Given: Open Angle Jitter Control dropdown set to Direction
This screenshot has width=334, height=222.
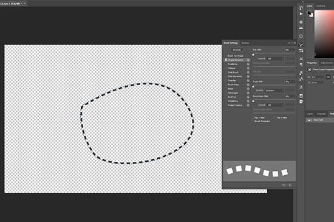Looking at the screenshot, I should point(274,91).
